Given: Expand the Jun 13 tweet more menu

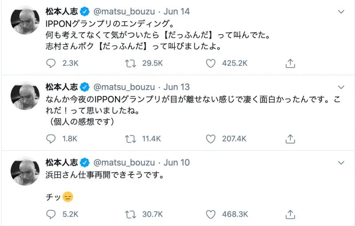Looking at the screenshot, I should point(341,87).
